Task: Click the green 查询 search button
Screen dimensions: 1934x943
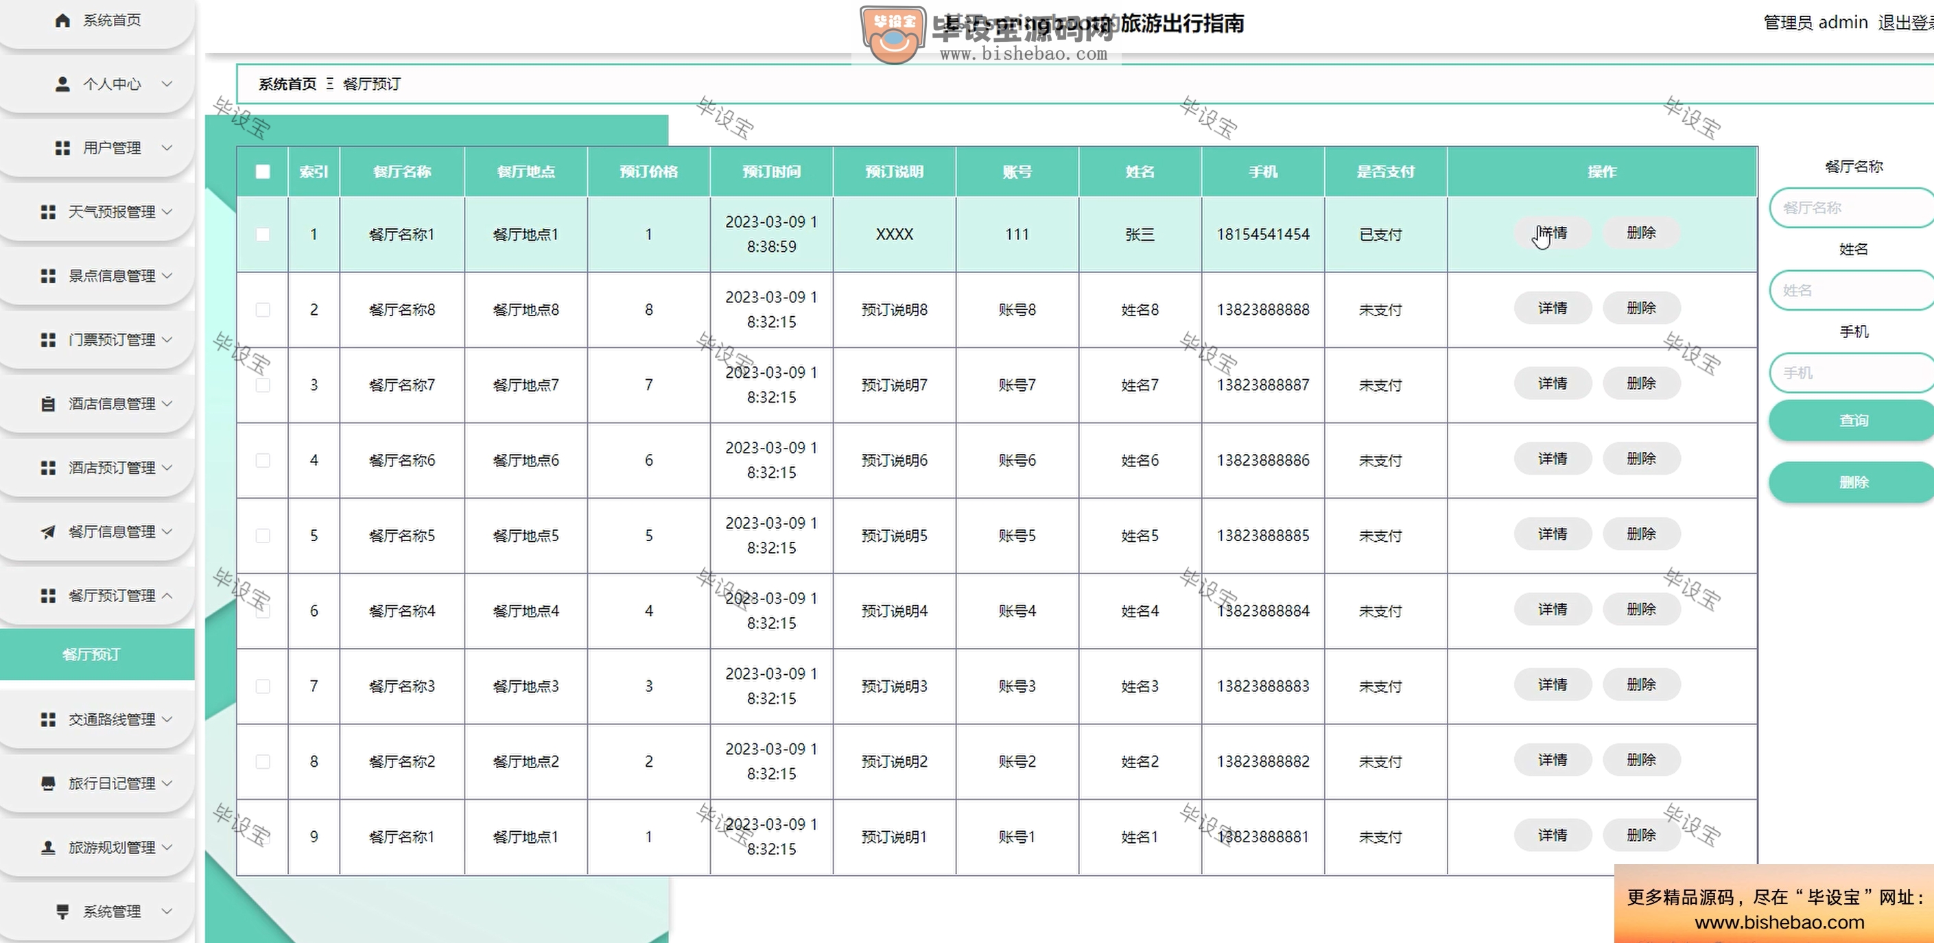Action: [1853, 420]
